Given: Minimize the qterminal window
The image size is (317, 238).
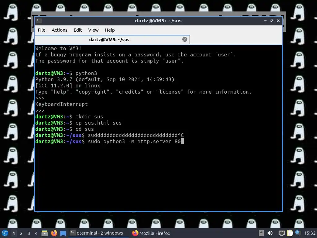Looking at the screenshot, I should point(265,21).
